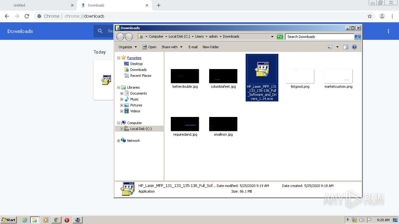Click the Action Center flag icon
The height and width of the screenshot is (224, 399).
pyautogui.click(x=369, y=220)
